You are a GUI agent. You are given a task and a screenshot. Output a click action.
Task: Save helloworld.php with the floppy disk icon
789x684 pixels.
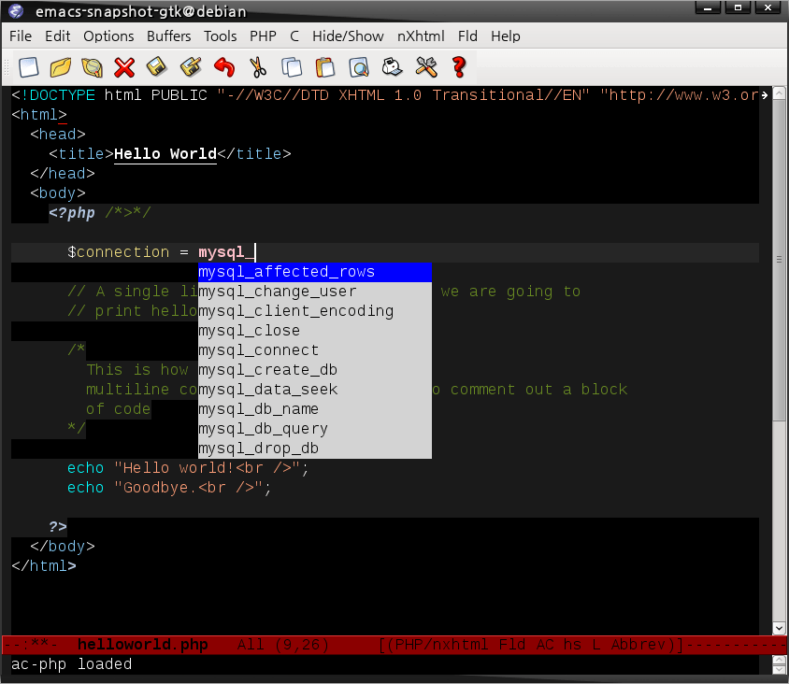coord(156,67)
